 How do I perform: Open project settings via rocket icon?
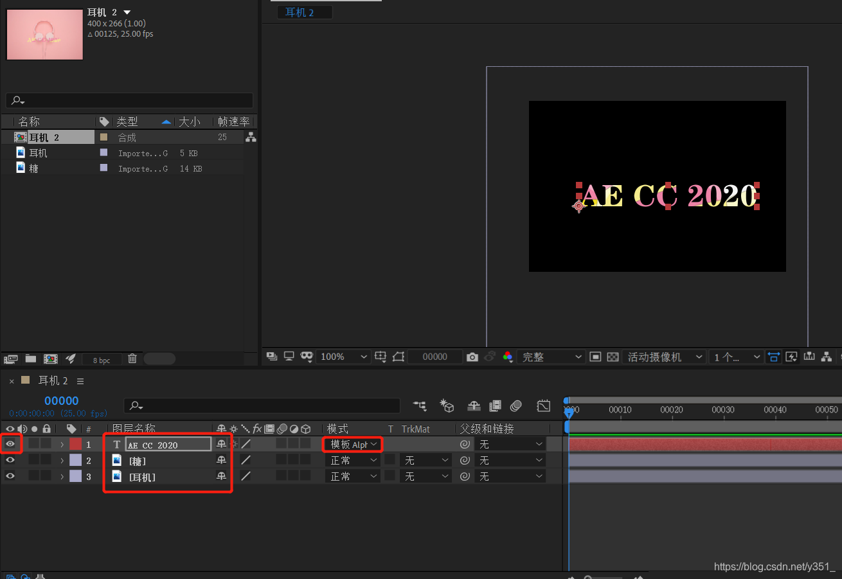tap(71, 359)
